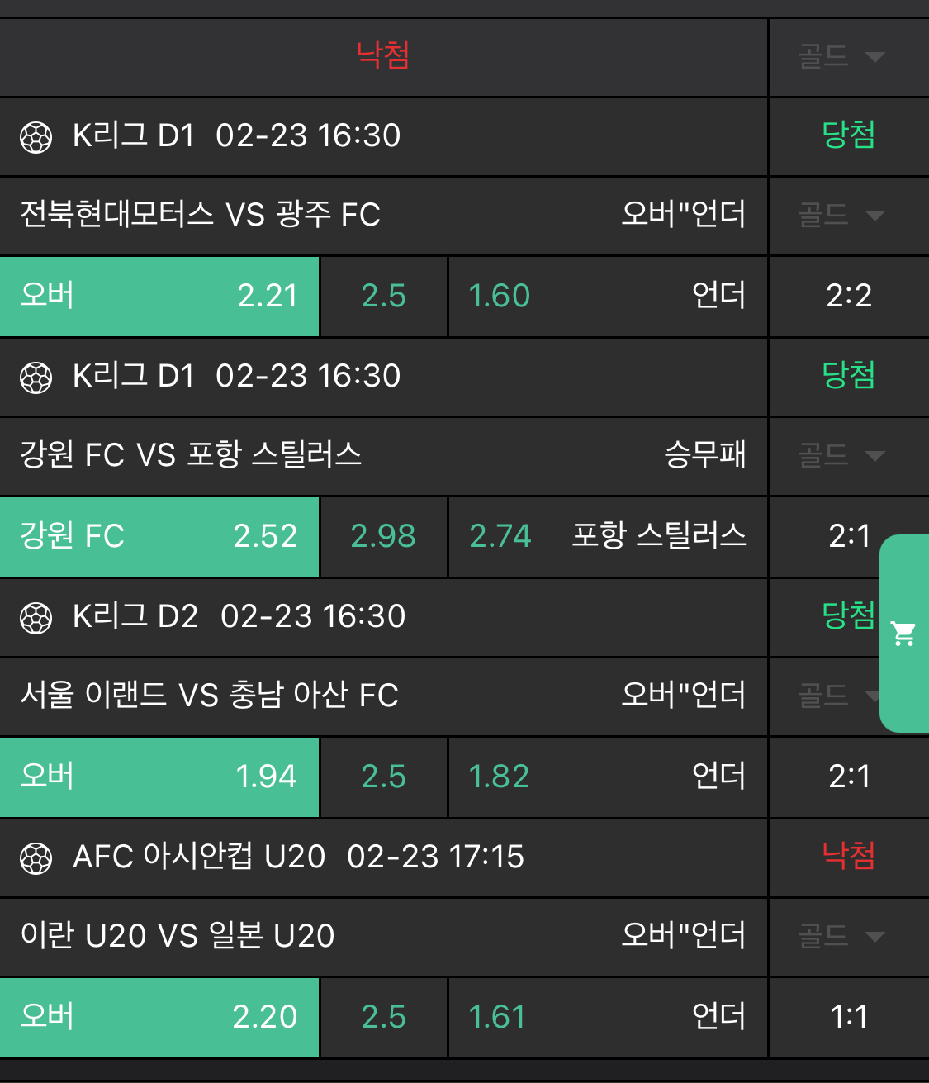929x1083 pixels.
Task: Expand 골드 dropdown in 이란 U20 VS 일본 row
Action: point(841,936)
